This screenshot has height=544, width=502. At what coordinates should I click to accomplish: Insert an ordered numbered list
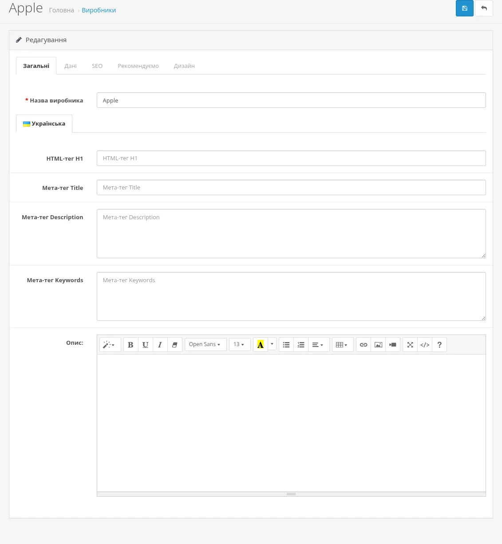coord(301,345)
